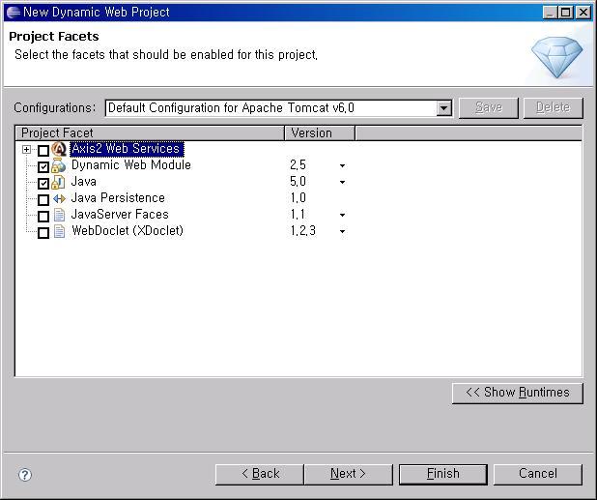Maximize the New Dynamic Web Project dialog
Image resolution: width=597 pixels, height=500 pixels.
565,13
